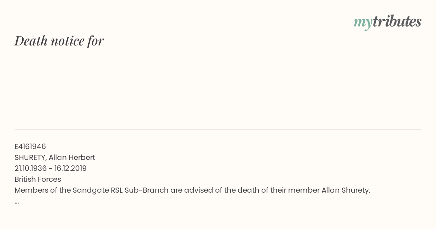Click the green "my" part of logo
The width and height of the screenshot is (436, 229).
coord(363,23)
